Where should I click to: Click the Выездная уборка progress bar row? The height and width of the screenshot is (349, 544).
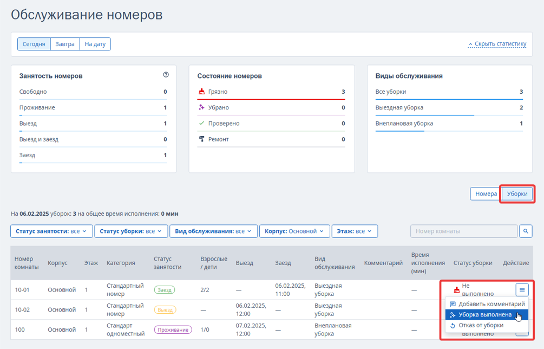[449, 108]
